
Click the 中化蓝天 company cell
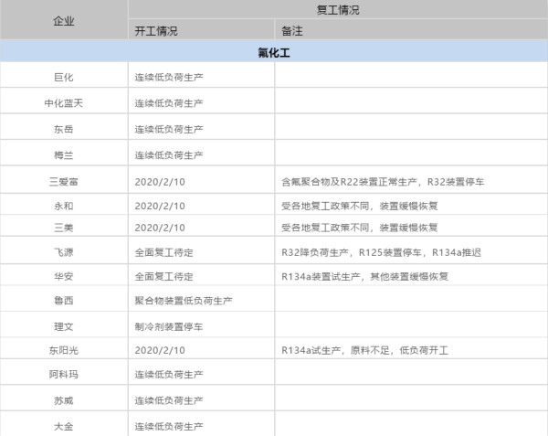coord(64,102)
